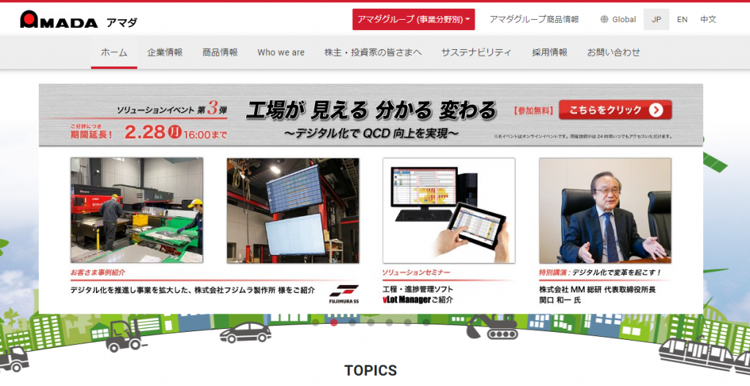Select the active red carousel dot
This screenshot has height=386, width=750.
(334, 322)
